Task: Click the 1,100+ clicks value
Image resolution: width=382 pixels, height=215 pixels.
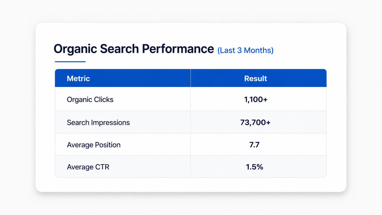Action: (x=256, y=100)
